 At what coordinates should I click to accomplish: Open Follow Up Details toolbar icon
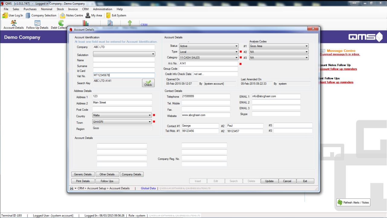(37, 25)
